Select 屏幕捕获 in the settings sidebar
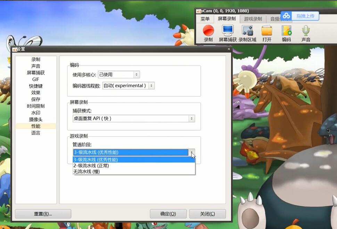The image size is (337, 229). tap(36, 73)
